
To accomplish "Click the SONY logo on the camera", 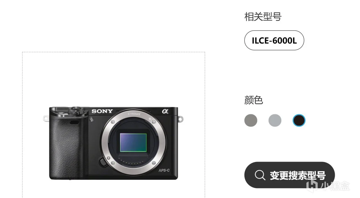I will click(102, 111).
